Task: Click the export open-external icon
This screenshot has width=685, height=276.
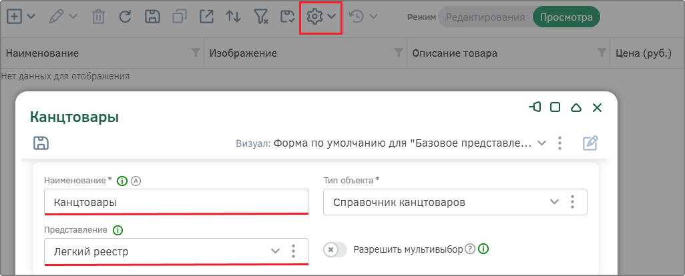Action: [x=206, y=17]
